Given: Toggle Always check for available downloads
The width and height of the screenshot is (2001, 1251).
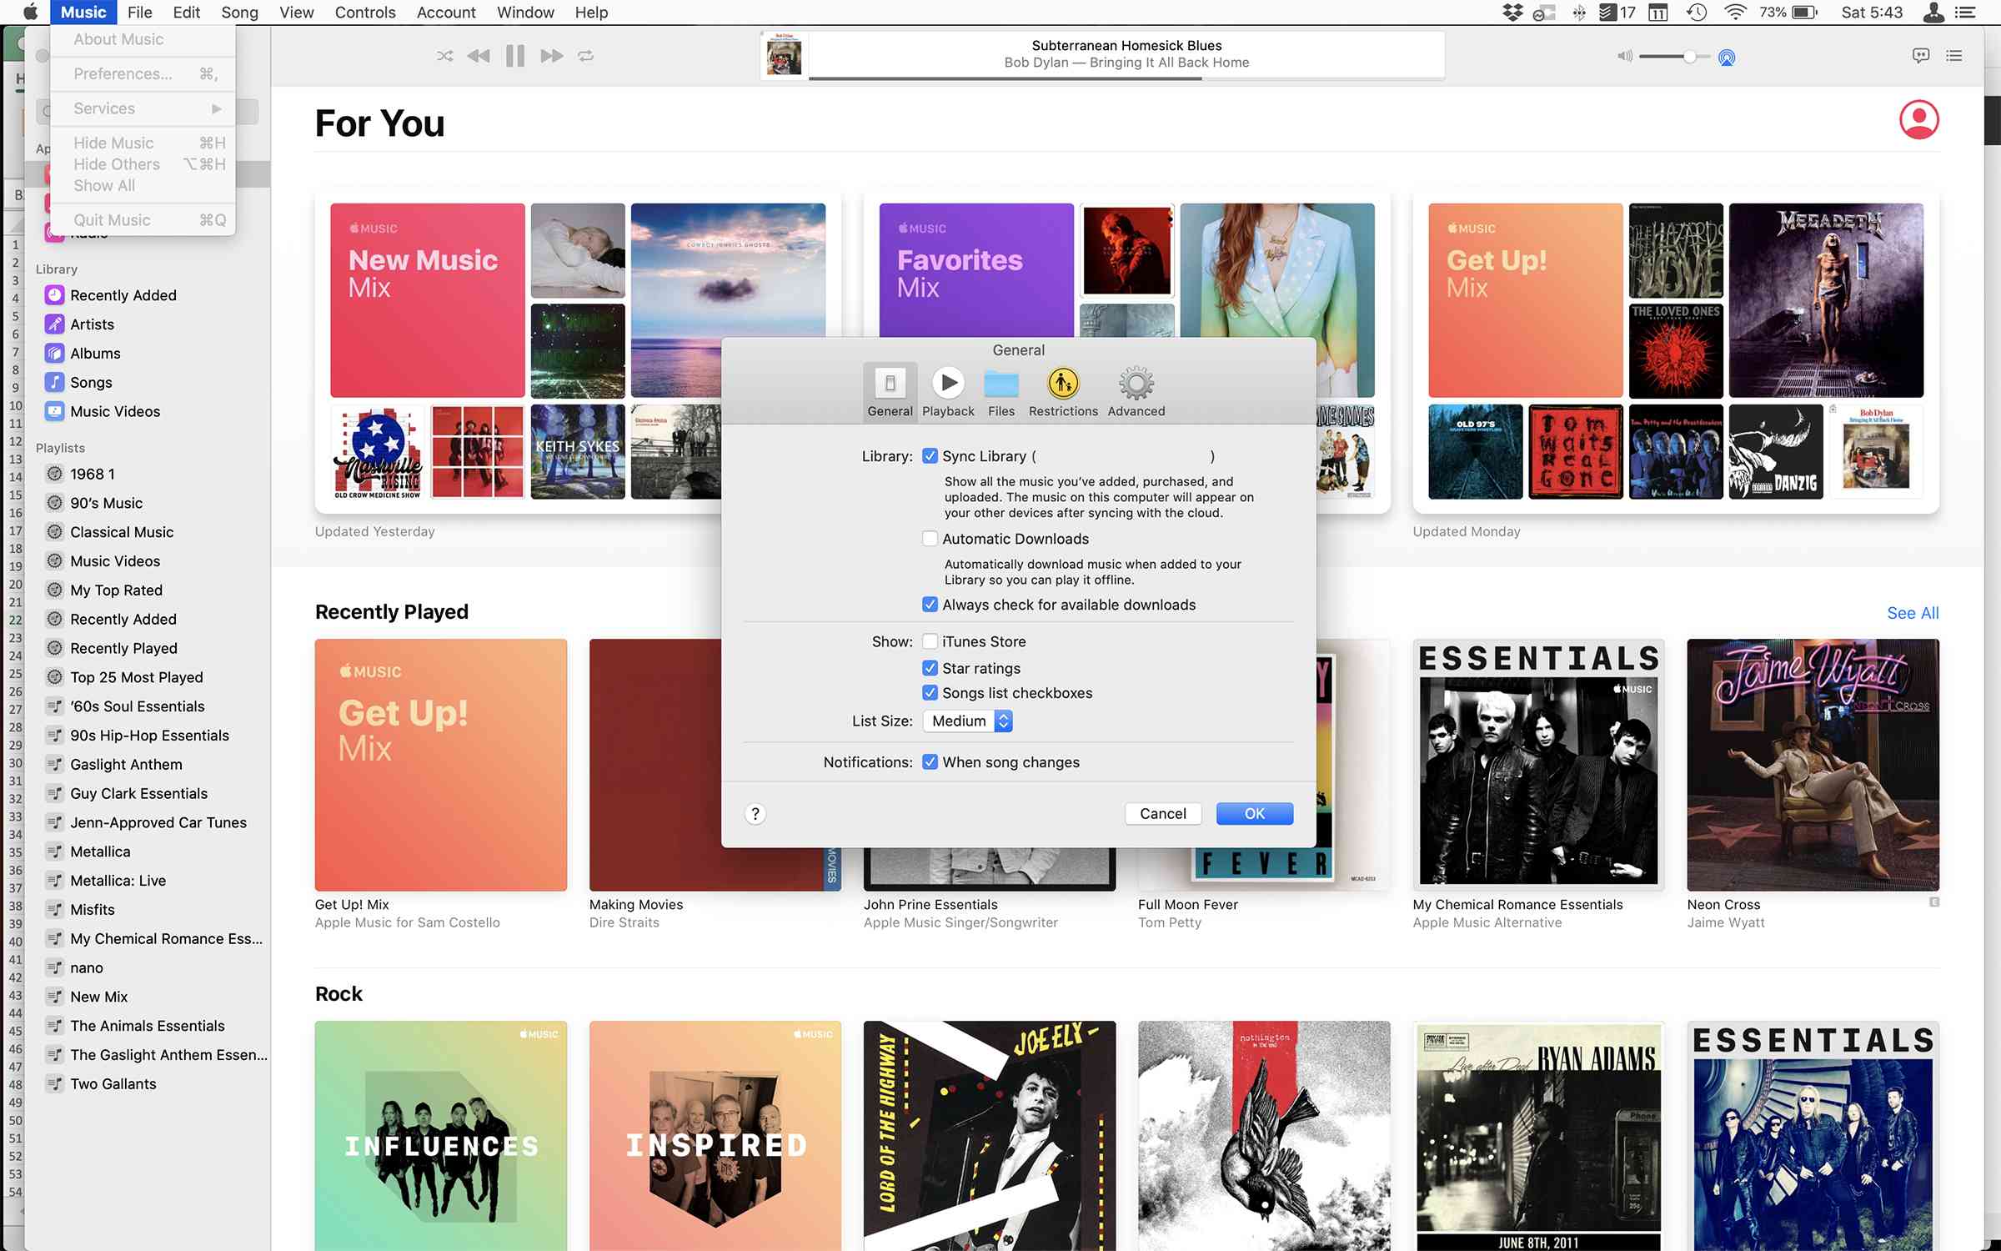Looking at the screenshot, I should pos(930,605).
